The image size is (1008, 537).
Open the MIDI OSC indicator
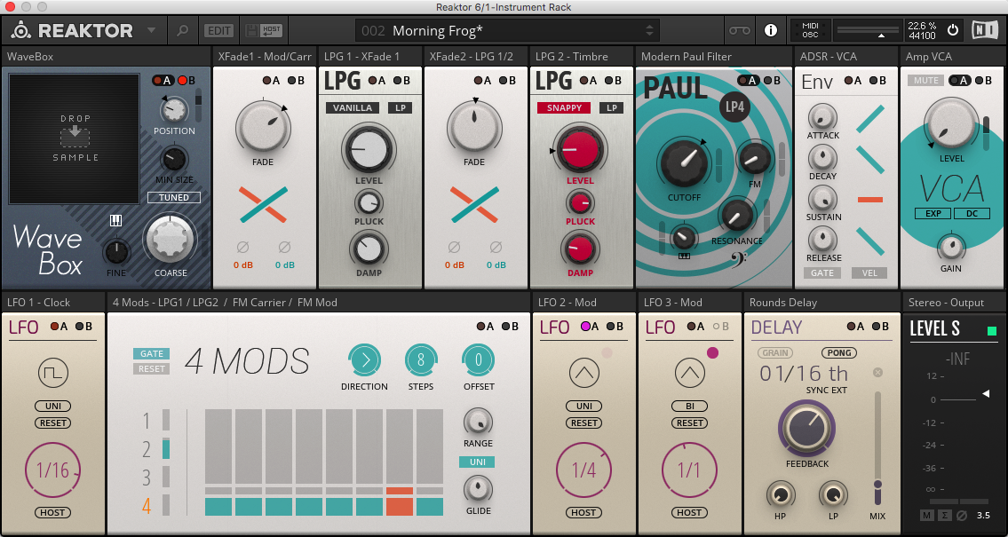tap(810, 30)
